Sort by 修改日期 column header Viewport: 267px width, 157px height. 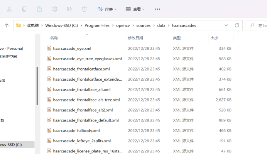tap(135, 38)
